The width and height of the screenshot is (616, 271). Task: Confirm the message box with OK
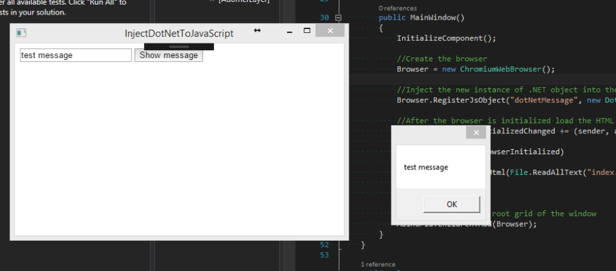pyautogui.click(x=452, y=204)
